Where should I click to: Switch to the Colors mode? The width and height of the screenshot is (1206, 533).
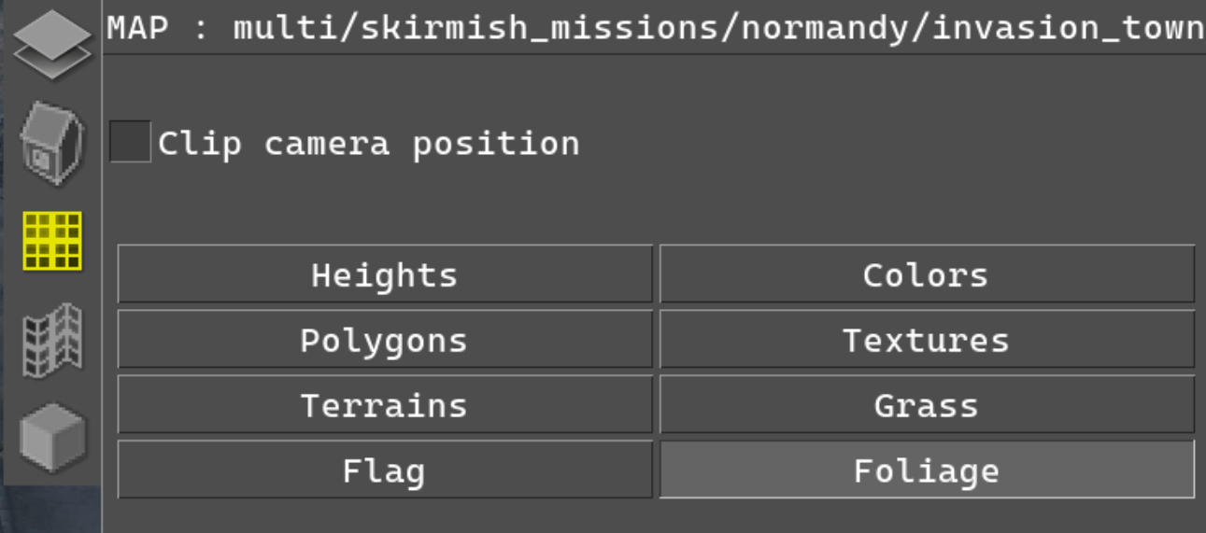pyautogui.click(x=927, y=274)
